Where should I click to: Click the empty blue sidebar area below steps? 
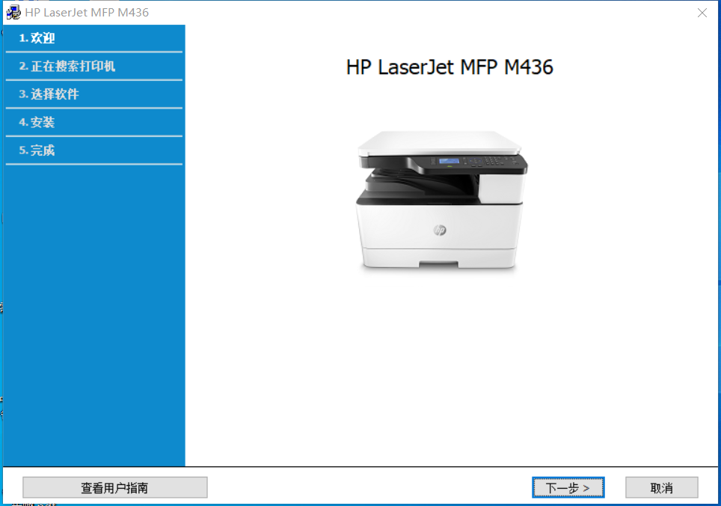pyautogui.click(x=93, y=314)
